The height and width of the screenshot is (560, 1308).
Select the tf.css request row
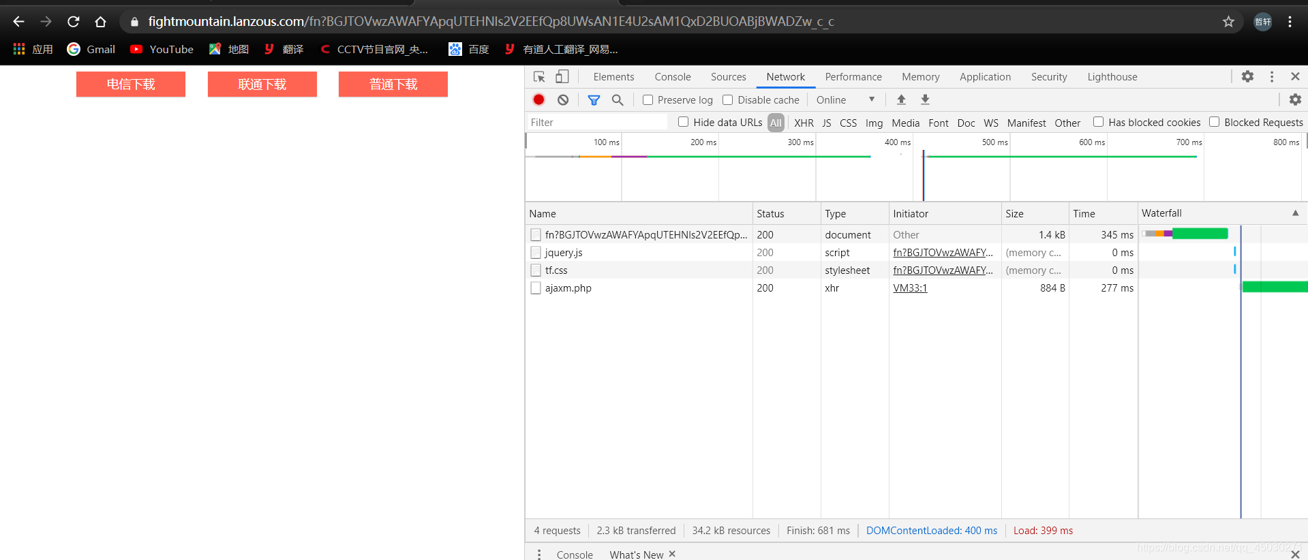pos(916,270)
